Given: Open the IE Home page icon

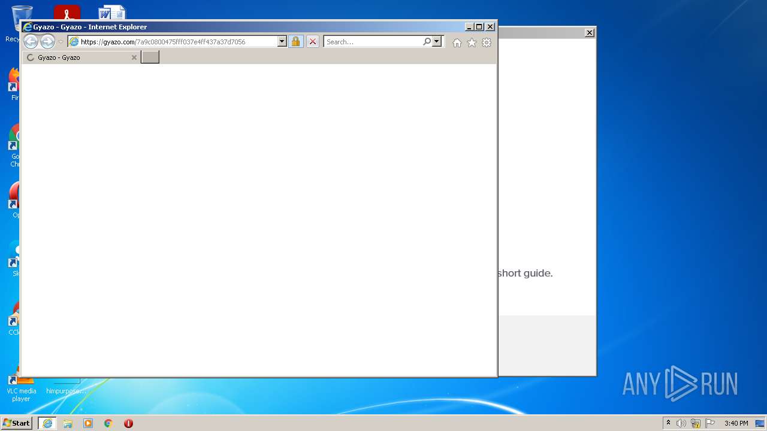Looking at the screenshot, I should [x=457, y=43].
